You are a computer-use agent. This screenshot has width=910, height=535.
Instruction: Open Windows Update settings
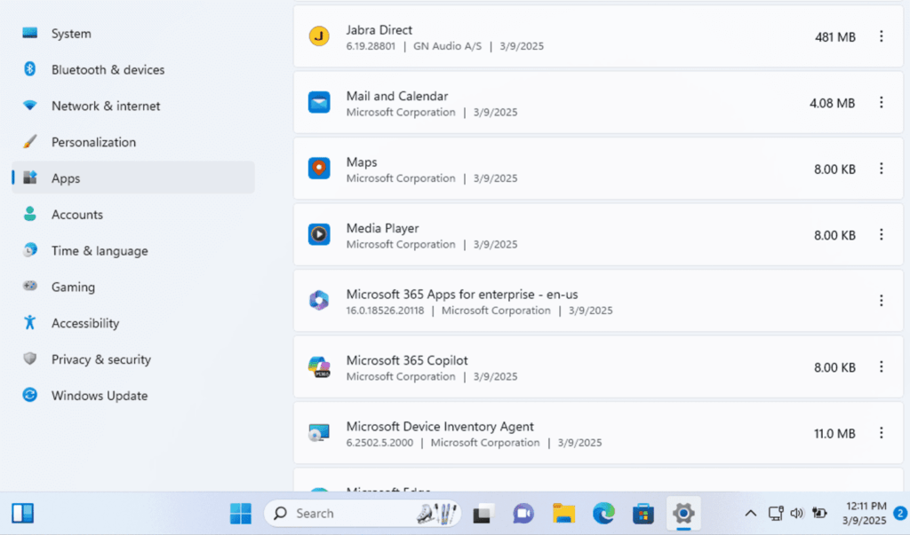pyautogui.click(x=99, y=396)
